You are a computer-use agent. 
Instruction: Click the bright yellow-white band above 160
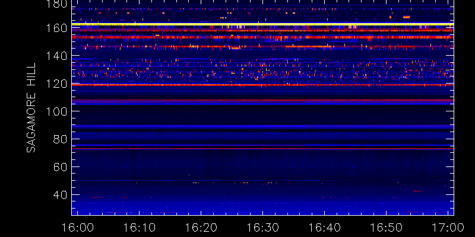click(x=262, y=24)
